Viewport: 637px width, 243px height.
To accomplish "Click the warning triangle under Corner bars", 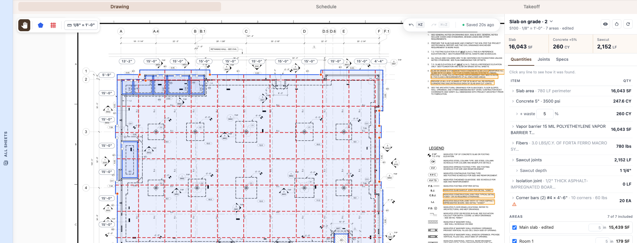I will [514, 204].
